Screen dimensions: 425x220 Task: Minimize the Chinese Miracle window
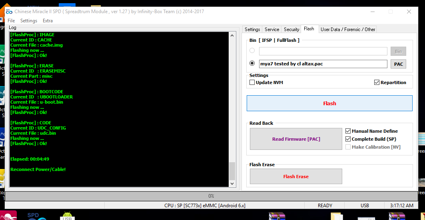[373, 12]
